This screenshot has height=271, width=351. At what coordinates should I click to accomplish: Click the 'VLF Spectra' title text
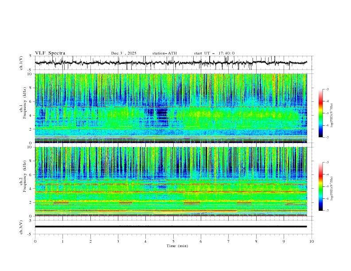coord(50,53)
